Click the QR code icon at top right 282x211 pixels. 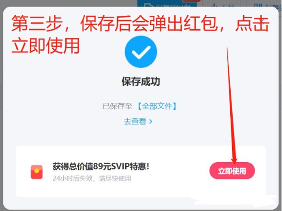pyautogui.click(x=258, y=5)
